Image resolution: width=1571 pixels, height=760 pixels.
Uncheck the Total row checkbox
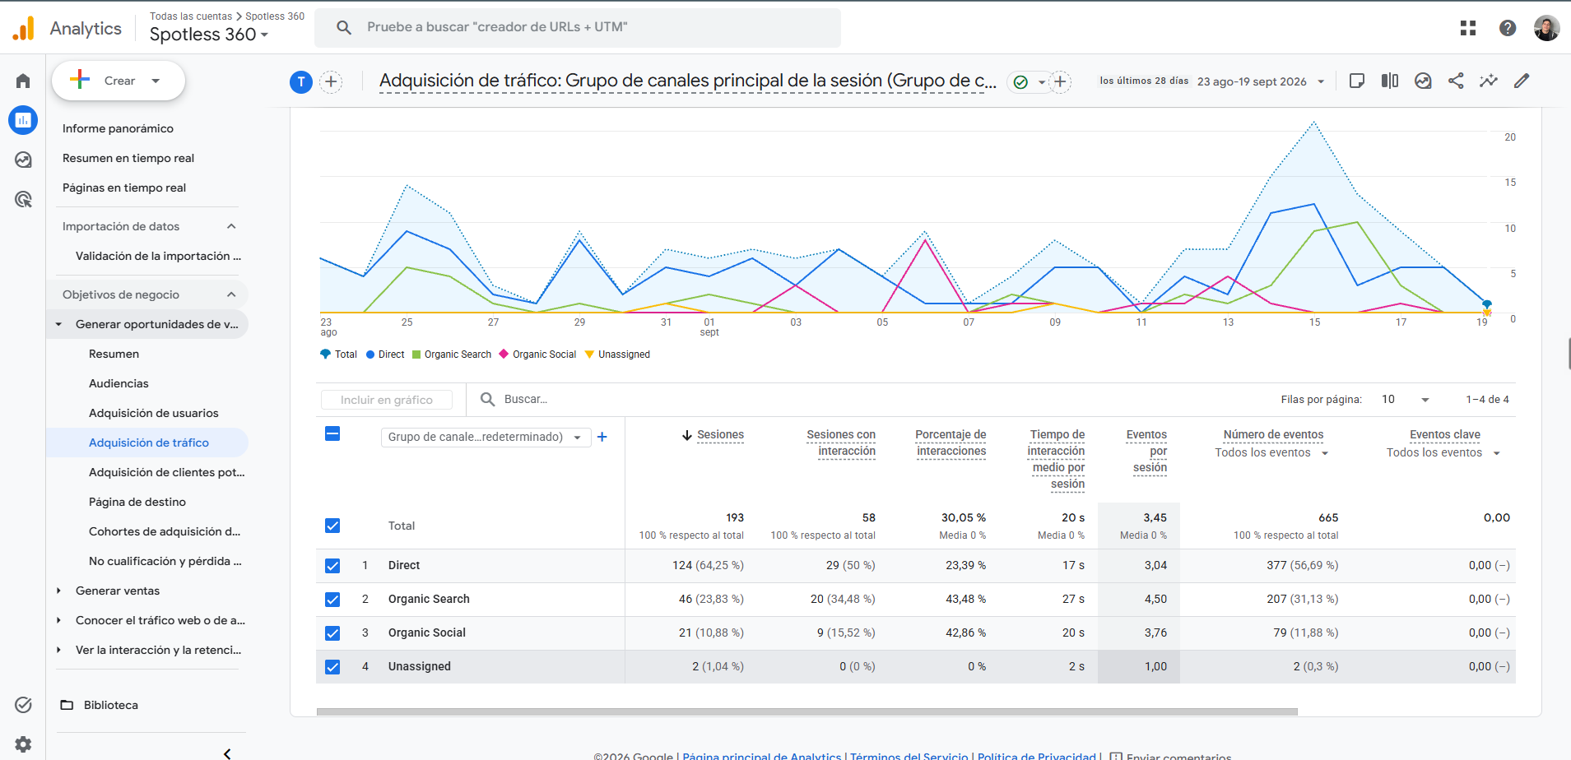pyautogui.click(x=332, y=526)
